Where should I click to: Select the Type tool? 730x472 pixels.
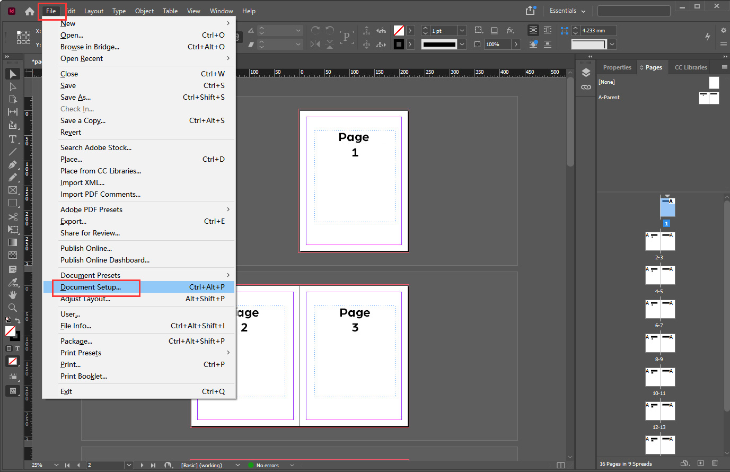[x=13, y=139]
